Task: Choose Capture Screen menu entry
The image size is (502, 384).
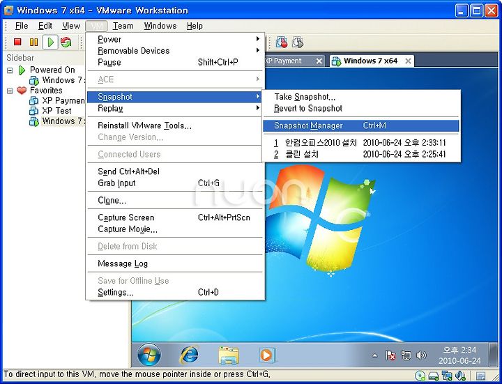Action: (175, 217)
